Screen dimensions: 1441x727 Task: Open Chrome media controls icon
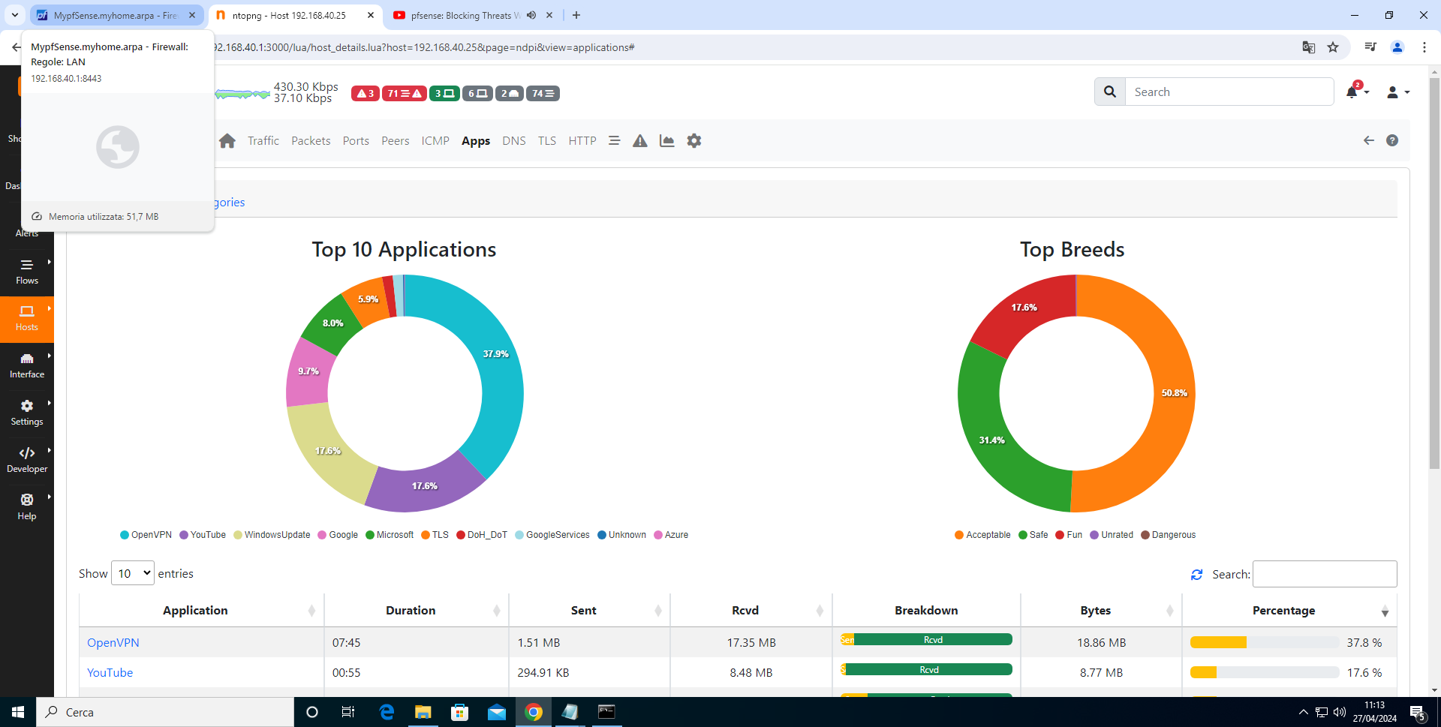[x=1370, y=47]
